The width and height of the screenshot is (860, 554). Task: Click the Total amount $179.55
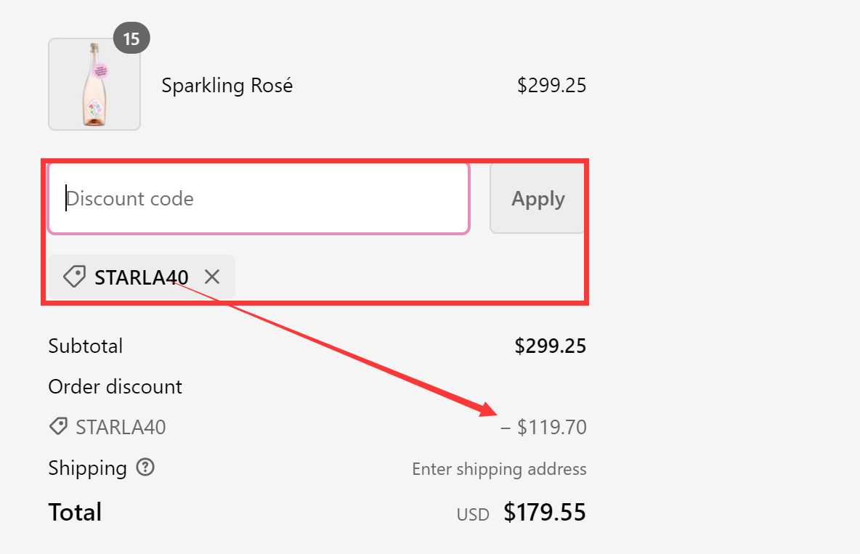(545, 512)
